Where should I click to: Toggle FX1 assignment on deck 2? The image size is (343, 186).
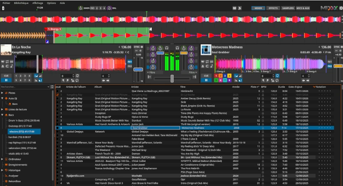(330, 62)
